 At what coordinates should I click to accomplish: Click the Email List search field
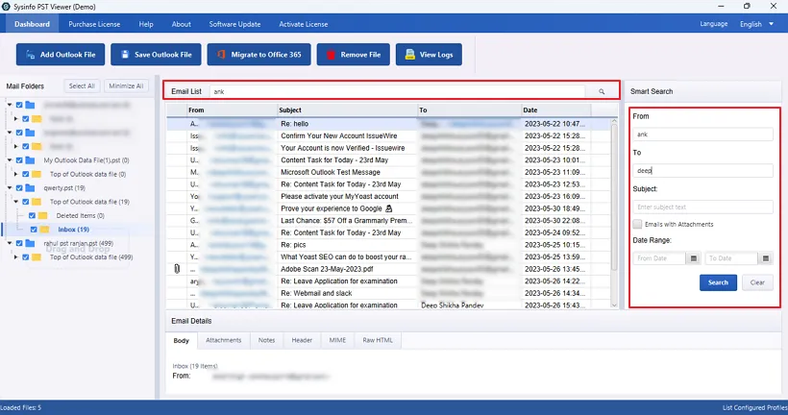398,91
